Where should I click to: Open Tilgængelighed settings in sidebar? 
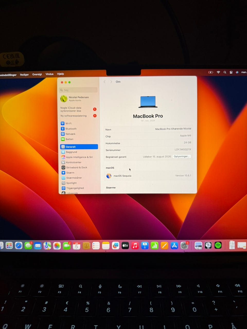[79, 188]
